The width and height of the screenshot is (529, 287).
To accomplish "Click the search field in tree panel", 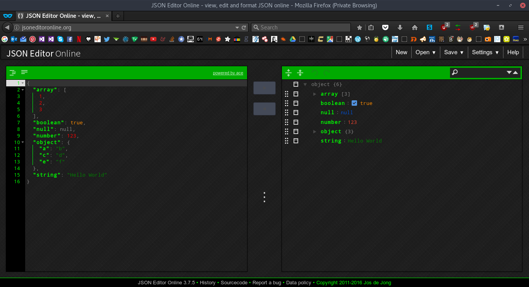I will (484, 72).
